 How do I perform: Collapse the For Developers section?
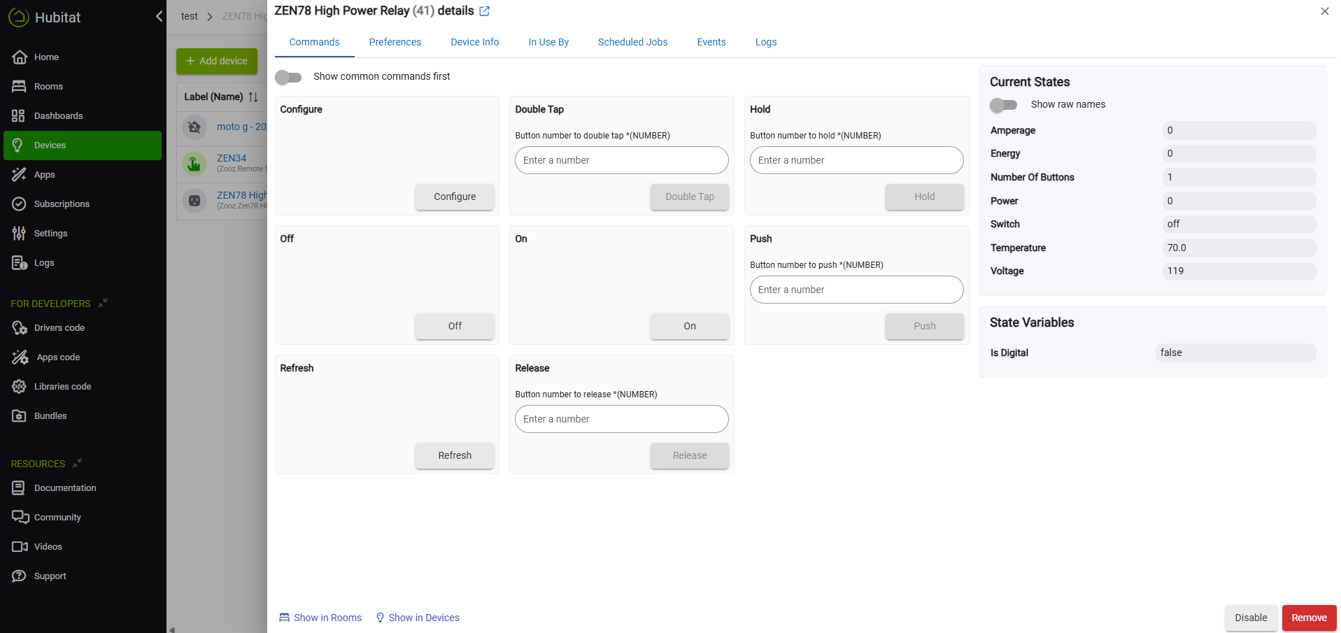[103, 303]
